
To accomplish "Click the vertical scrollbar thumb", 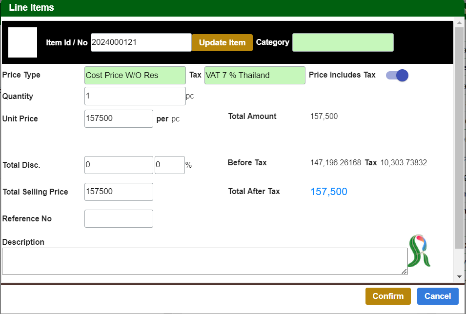I will point(459,137).
